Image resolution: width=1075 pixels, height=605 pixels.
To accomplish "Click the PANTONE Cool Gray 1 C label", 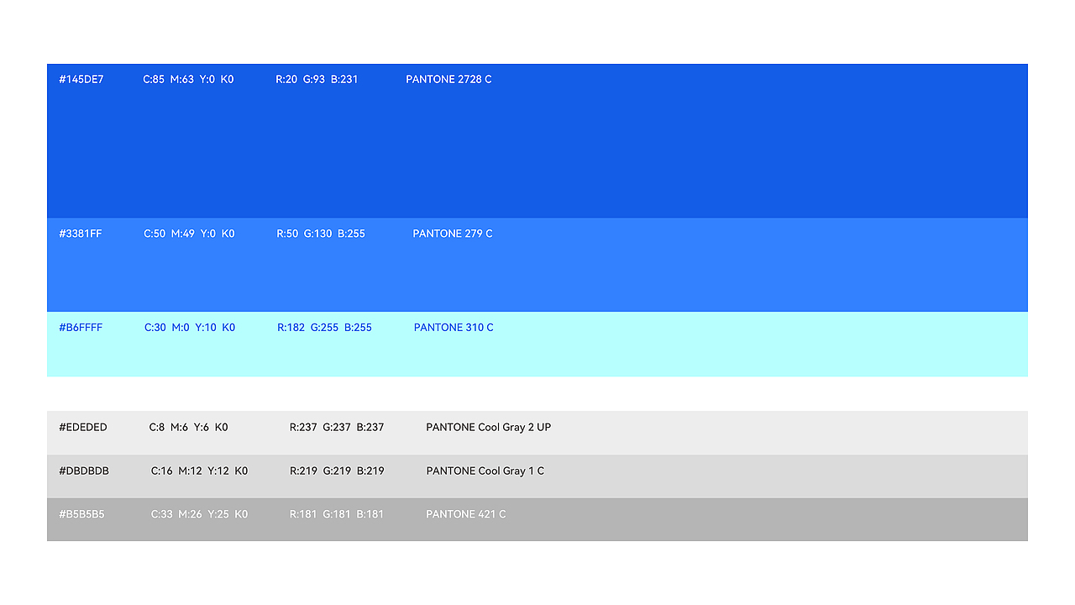I will pos(485,471).
